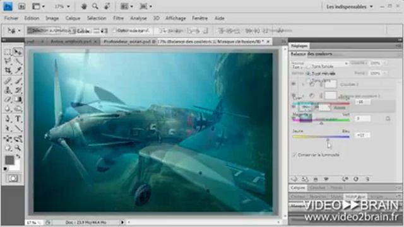The width and height of the screenshot is (404, 227).
Task: Open the Calque menu
Action: [x=73, y=18]
